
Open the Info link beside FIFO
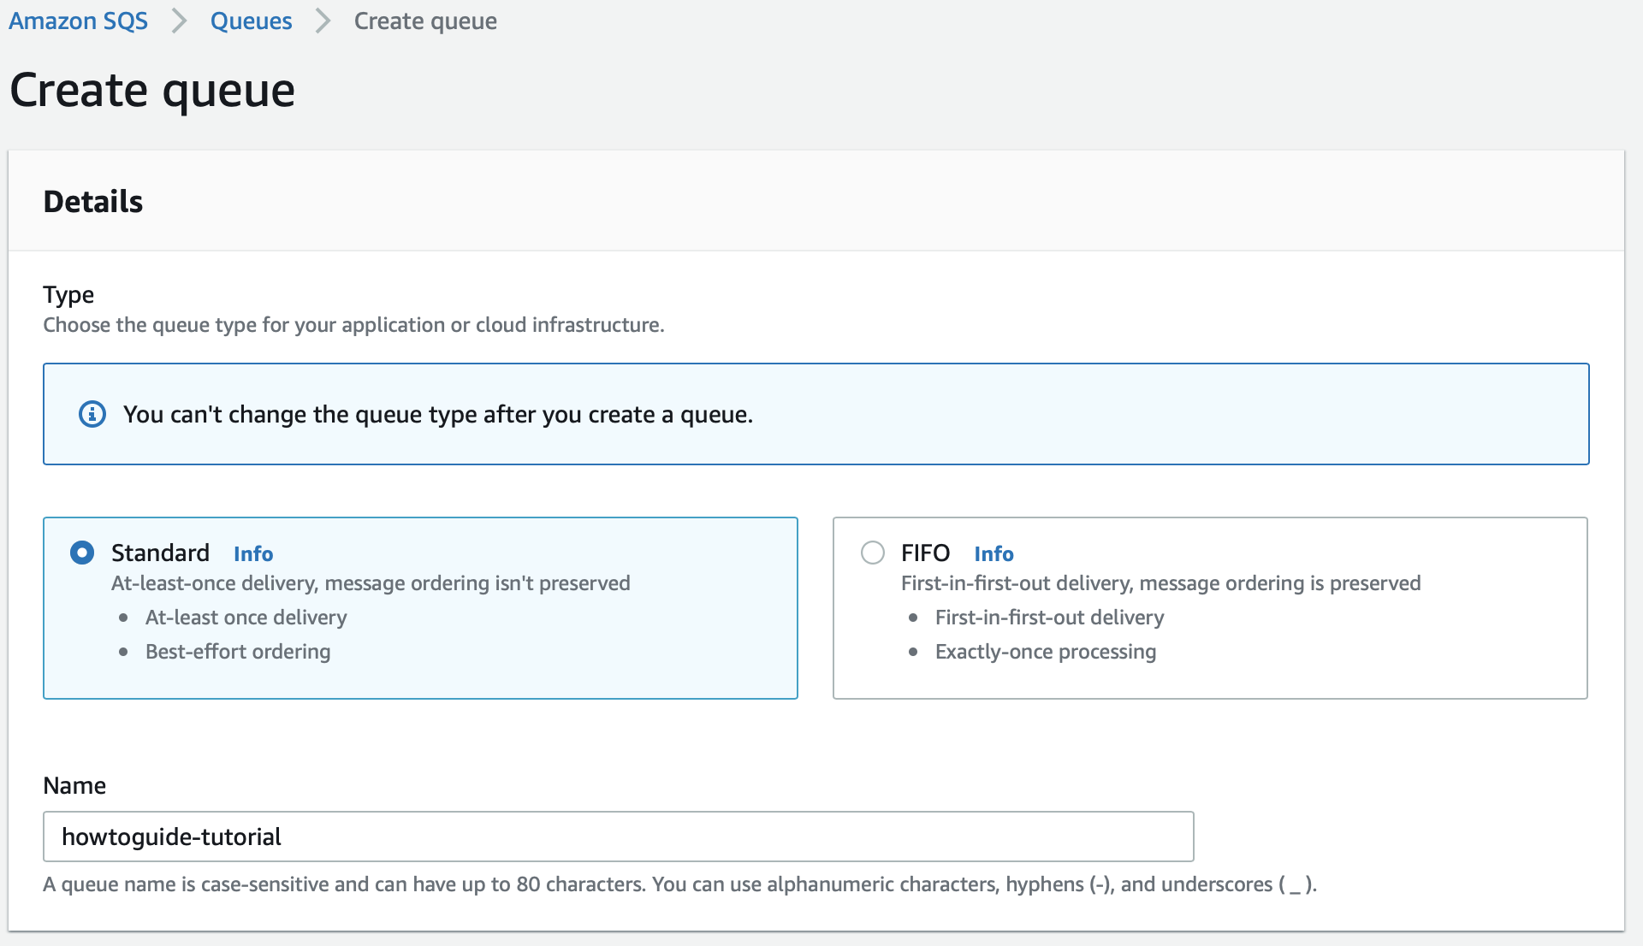point(994,553)
